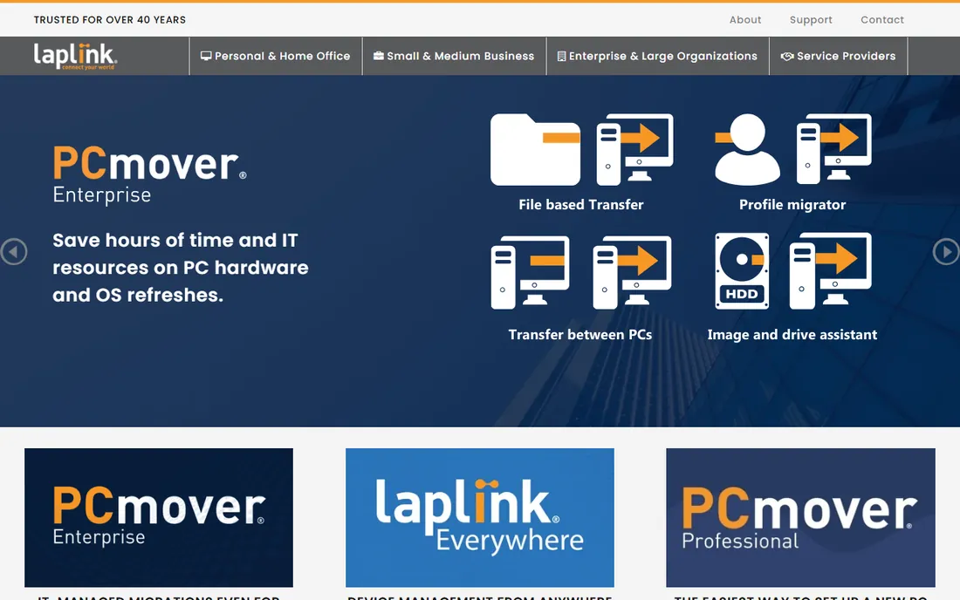
Task: Open the PCmover Professional product card
Action: point(801,517)
